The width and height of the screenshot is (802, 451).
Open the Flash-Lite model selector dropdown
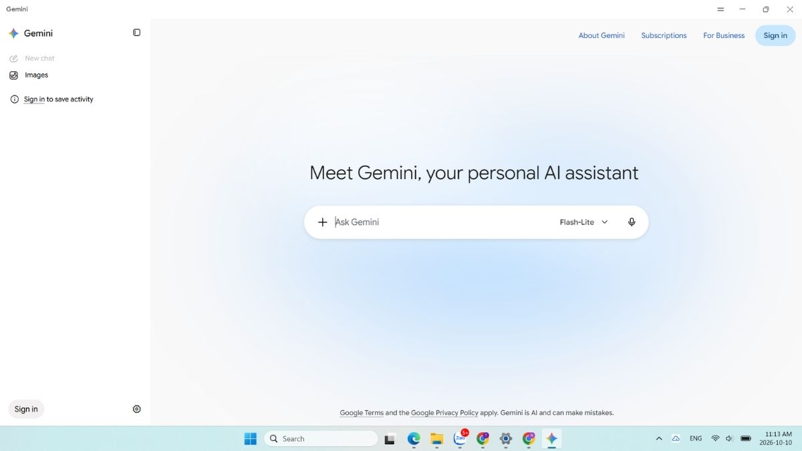pos(584,222)
